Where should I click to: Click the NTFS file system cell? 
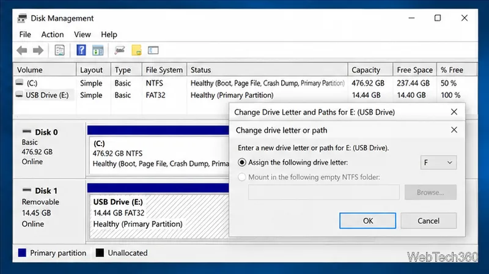155,83
